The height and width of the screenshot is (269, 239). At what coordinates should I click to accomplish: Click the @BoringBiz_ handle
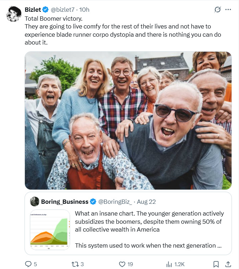(x=115, y=202)
